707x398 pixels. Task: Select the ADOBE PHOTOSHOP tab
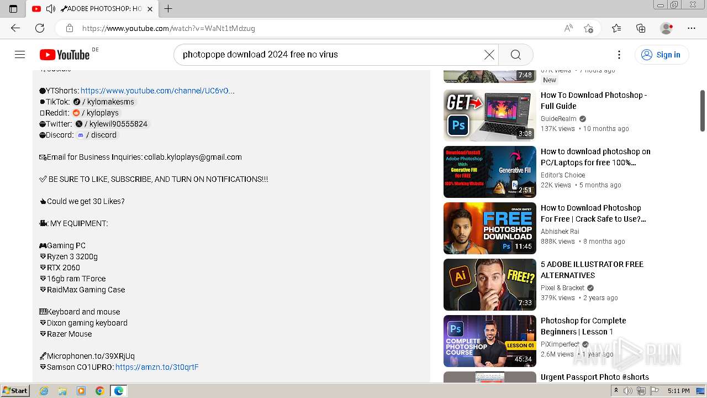coord(92,9)
